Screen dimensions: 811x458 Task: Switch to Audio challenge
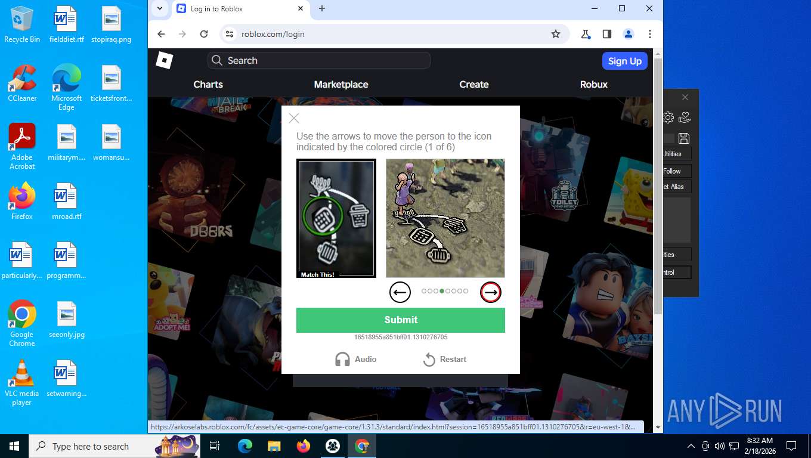click(x=356, y=359)
